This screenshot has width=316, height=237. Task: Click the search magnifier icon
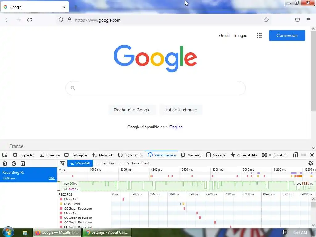pos(73,88)
